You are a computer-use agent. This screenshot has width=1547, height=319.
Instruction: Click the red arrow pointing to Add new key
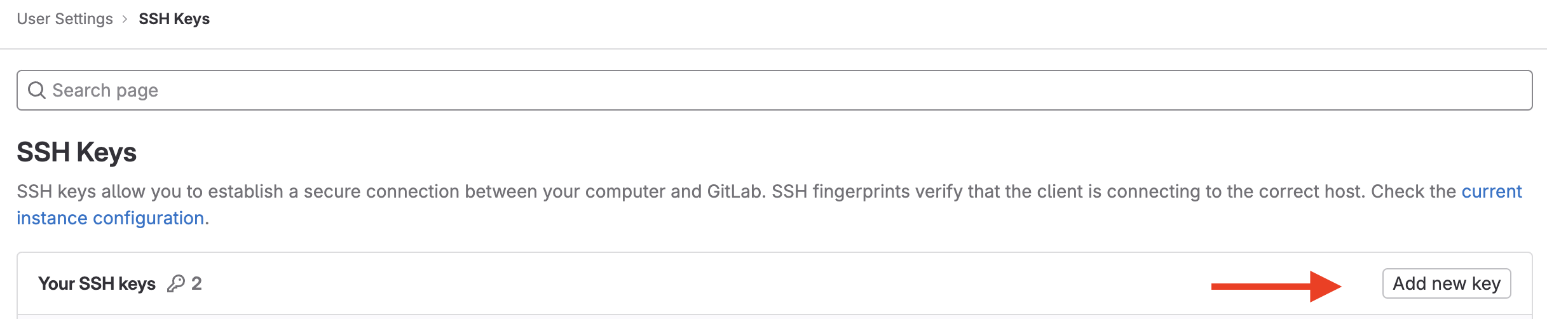1275,286
